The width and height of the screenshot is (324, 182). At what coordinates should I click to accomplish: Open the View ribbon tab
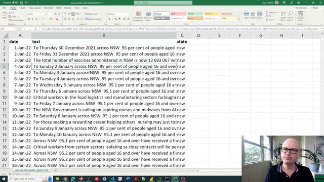(77, 8)
